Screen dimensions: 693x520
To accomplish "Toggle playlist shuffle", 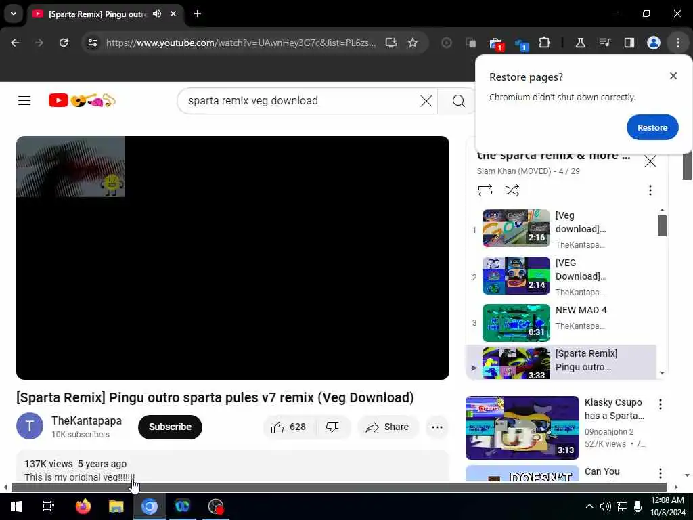I will coord(512,190).
